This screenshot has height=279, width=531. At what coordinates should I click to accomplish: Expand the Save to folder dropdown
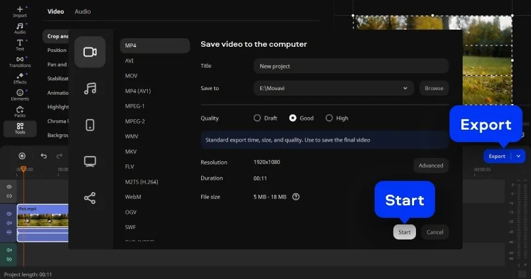tap(405, 88)
